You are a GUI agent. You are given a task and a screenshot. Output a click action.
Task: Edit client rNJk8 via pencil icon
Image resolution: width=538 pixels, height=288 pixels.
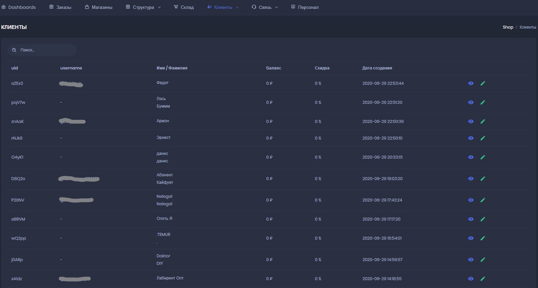click(483, 138)
